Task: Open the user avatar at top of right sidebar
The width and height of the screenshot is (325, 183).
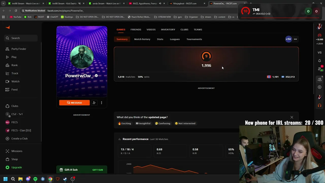Action: (x=320, y=26)
